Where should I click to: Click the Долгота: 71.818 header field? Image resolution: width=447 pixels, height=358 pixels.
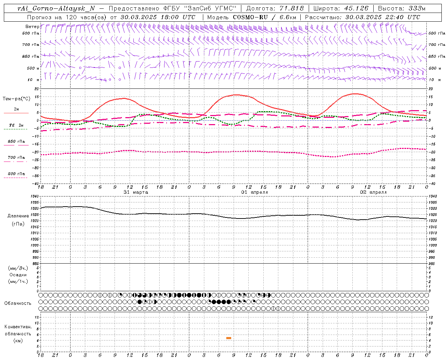click(x=275, y=9)
